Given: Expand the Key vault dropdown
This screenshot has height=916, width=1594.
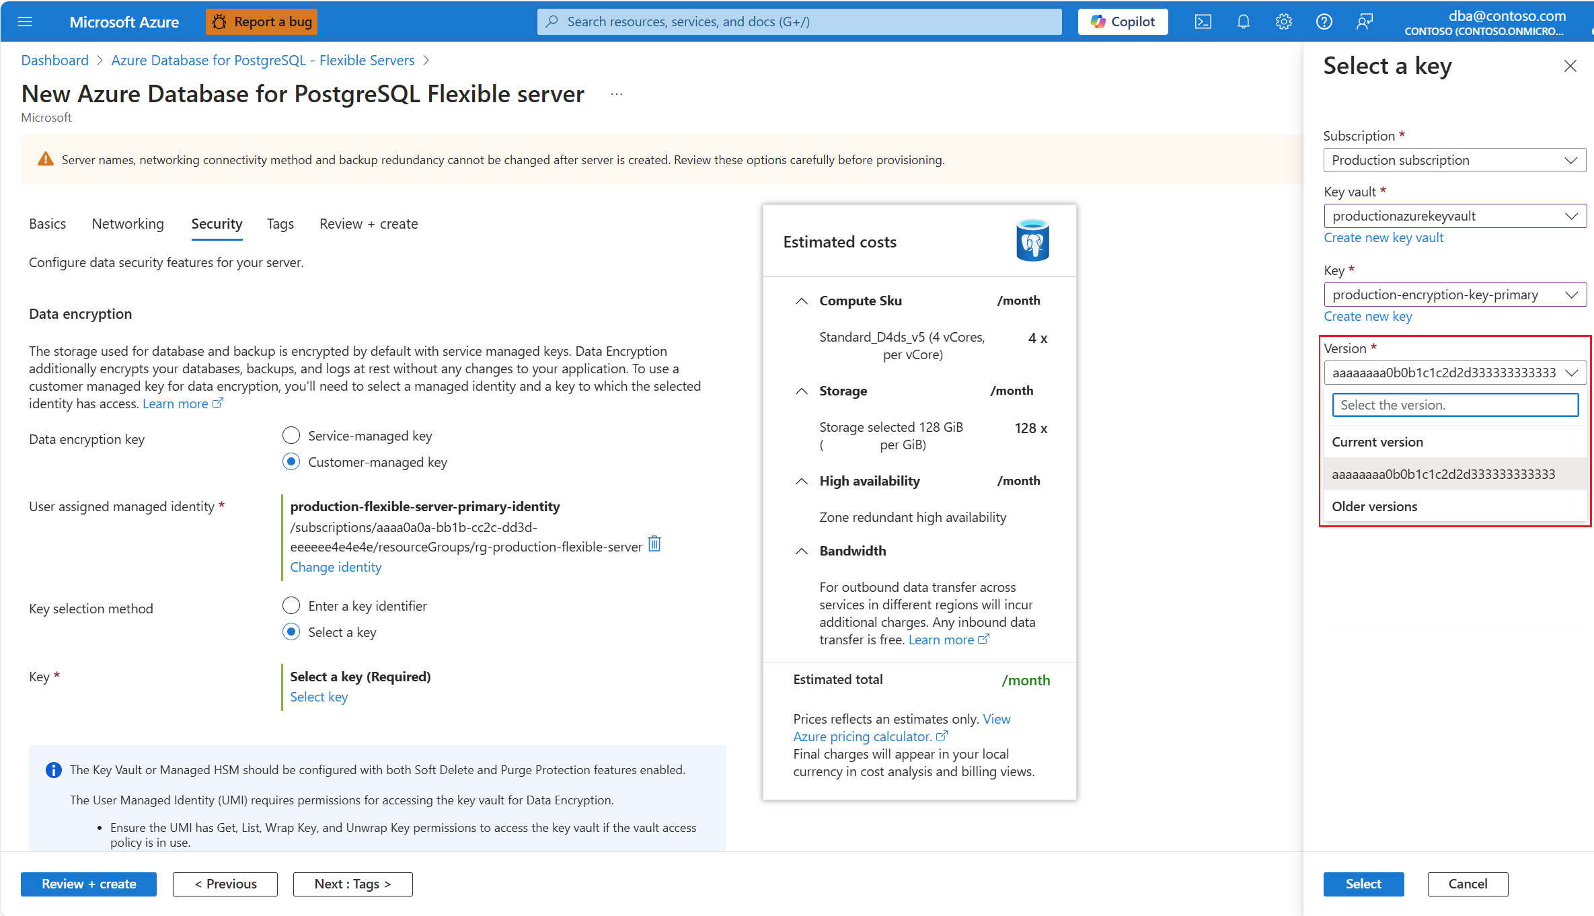Looking at the screenshot, I should (x=1454, y=216).
